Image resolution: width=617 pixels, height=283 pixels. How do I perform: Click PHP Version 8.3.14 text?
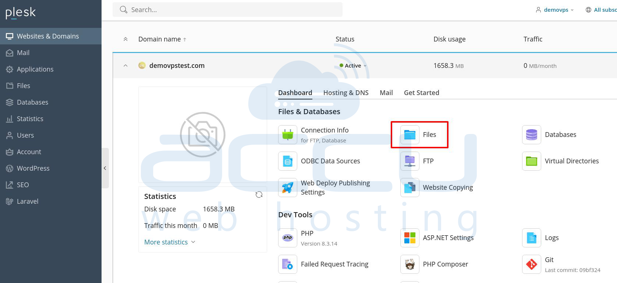(319, 244)
